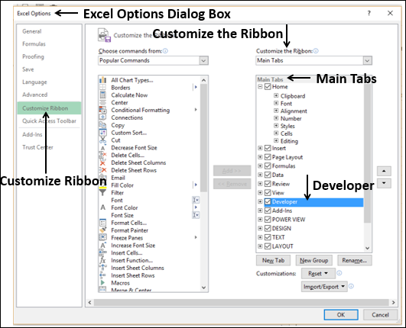Click the horizontal scrollbar at dialog bottom
Screen dimensions: 406x328
coord(242,302)
